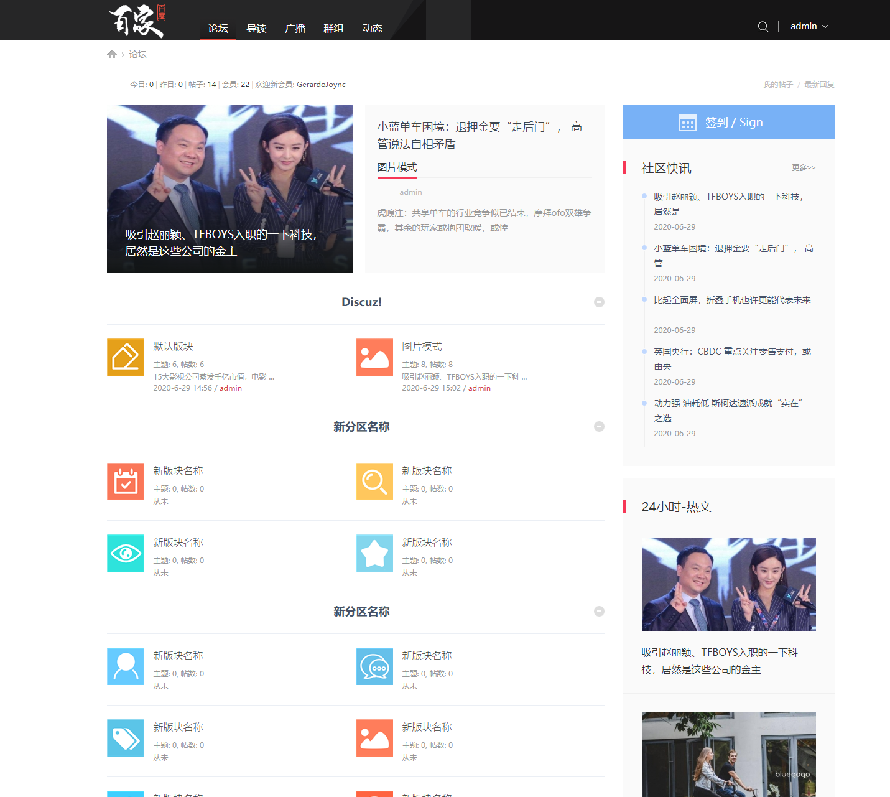890x797 pixels.
Task: Click the calendar-check forum icon
Action: [126, 482]
